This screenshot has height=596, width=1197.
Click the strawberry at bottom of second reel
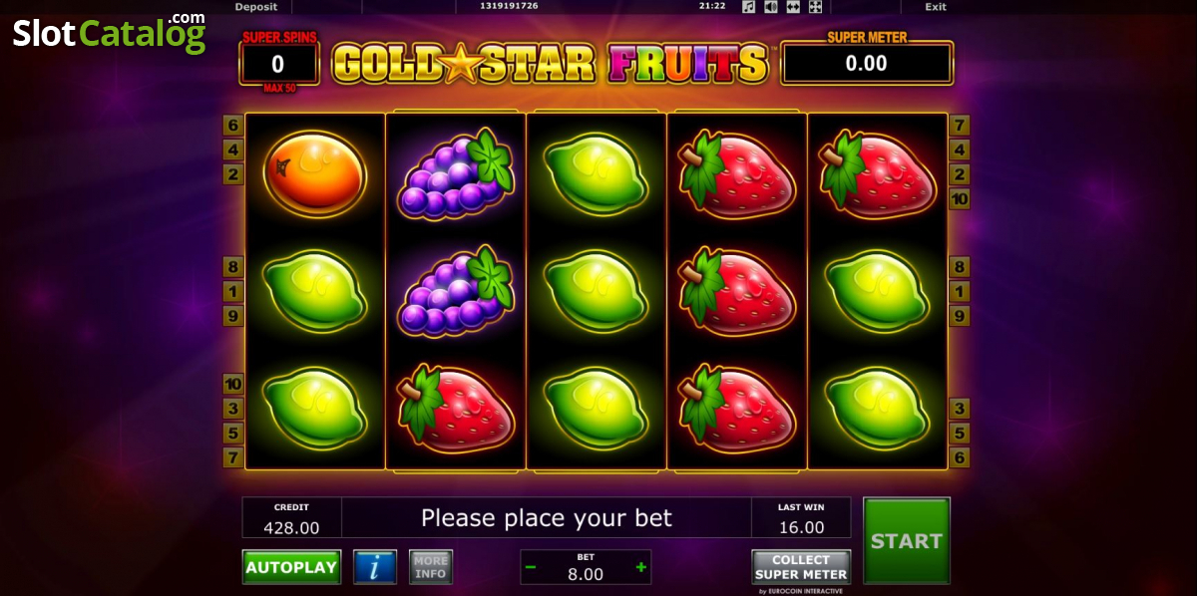tap(456, 409)
